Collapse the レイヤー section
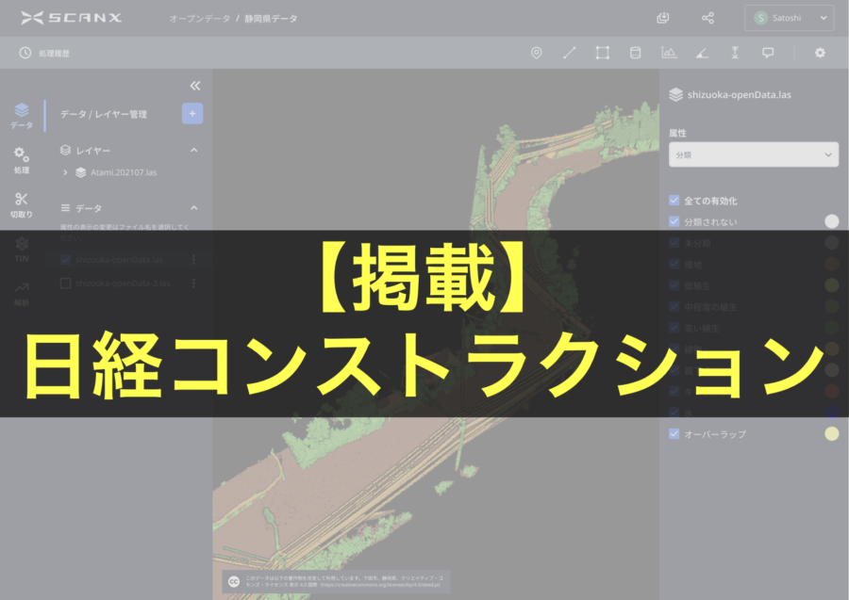The width and height of the screenshot is (849, 600). (193, 150)
